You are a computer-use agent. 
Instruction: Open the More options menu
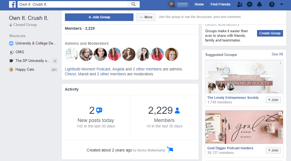pyautogui.click(x=146, y=17)
